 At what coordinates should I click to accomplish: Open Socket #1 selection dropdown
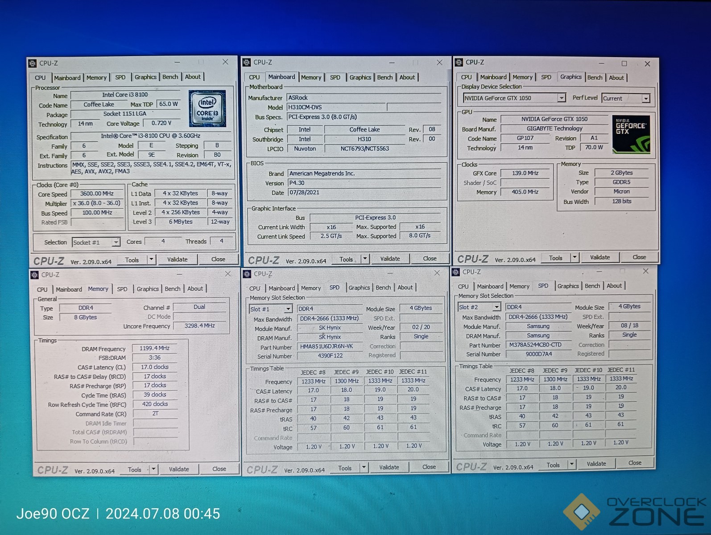click(116, 242)
